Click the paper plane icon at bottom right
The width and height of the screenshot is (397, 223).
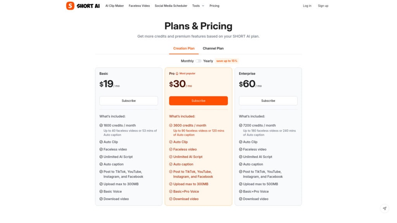pos(384,208)
